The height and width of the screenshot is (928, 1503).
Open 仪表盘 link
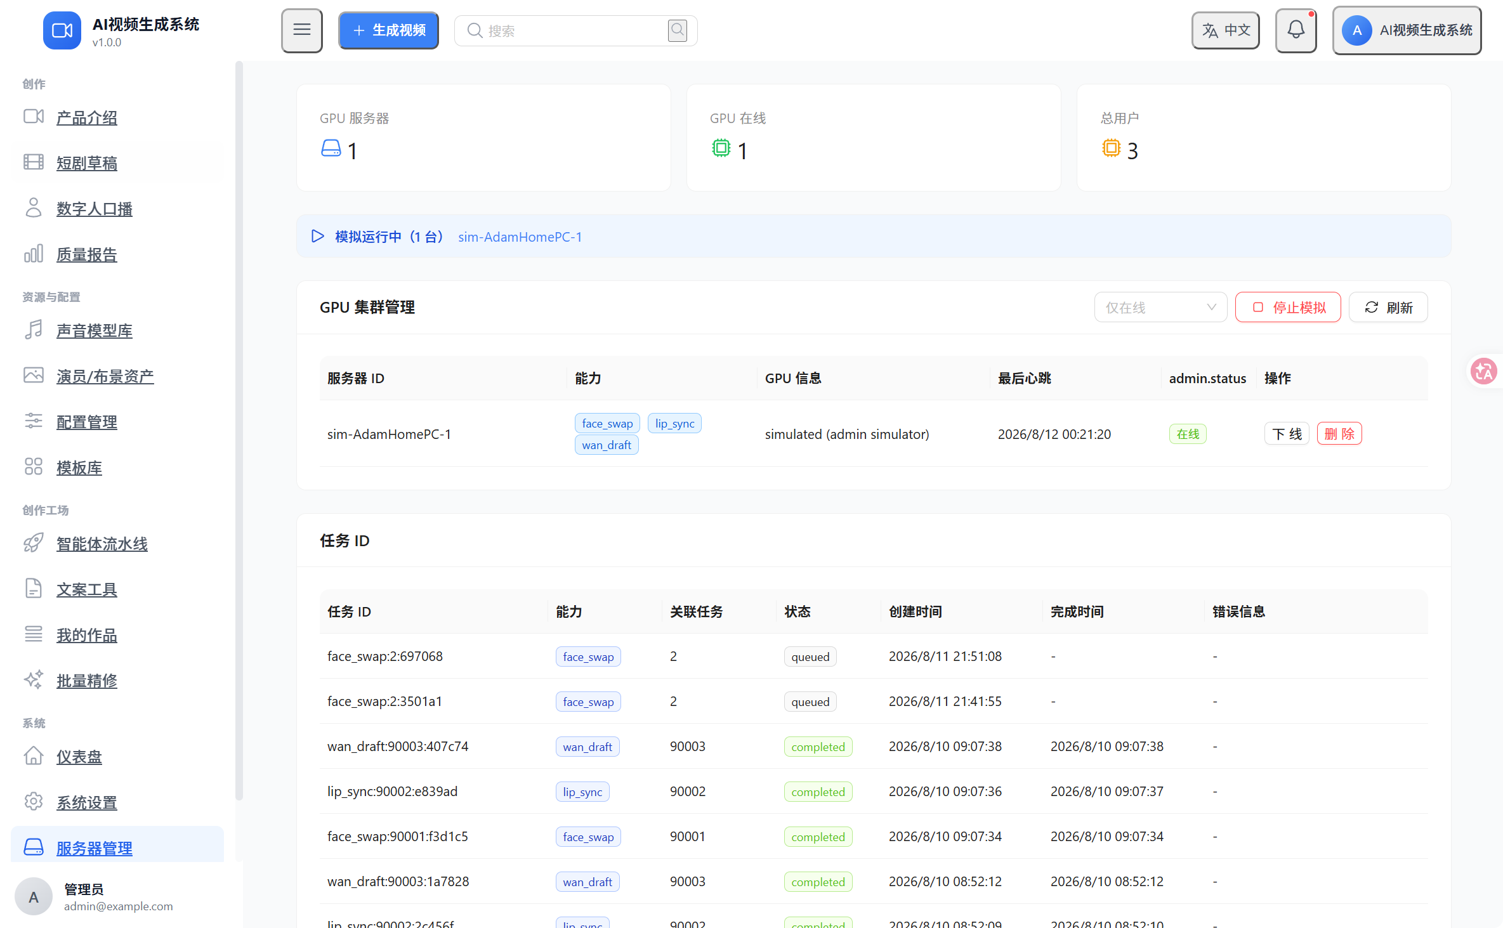[x=79, y=757]
